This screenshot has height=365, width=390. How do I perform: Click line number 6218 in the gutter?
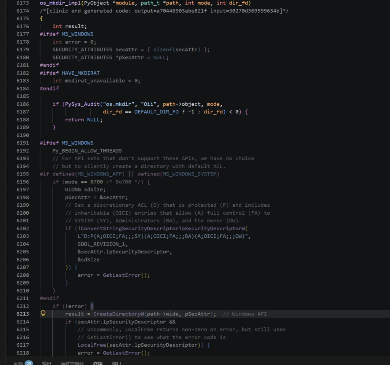pos(22,353)
